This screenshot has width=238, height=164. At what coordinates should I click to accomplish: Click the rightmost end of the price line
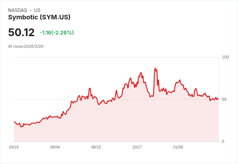[218, 99]
